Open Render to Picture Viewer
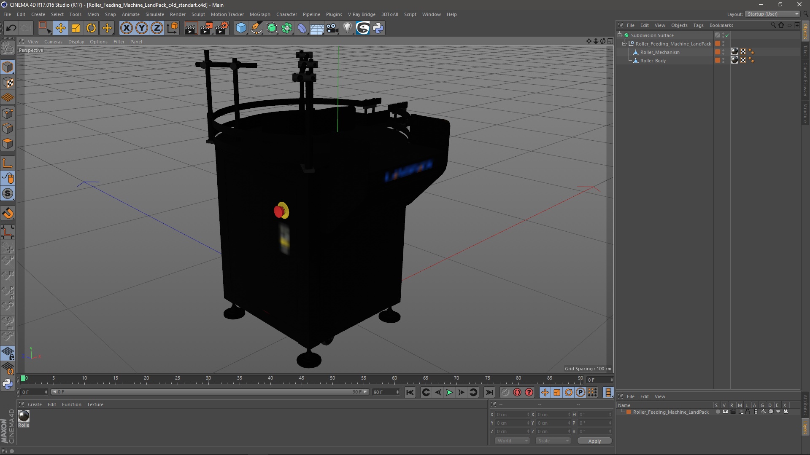 (206, 28)
